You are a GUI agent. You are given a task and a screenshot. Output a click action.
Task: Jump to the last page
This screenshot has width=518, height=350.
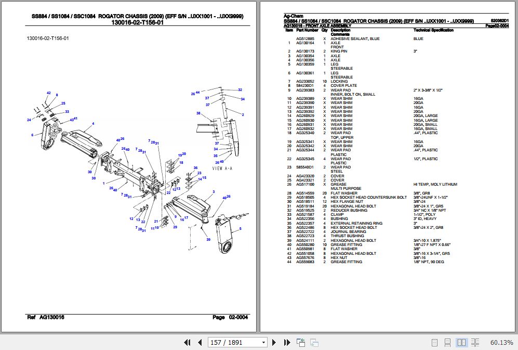tap(286, 342)
